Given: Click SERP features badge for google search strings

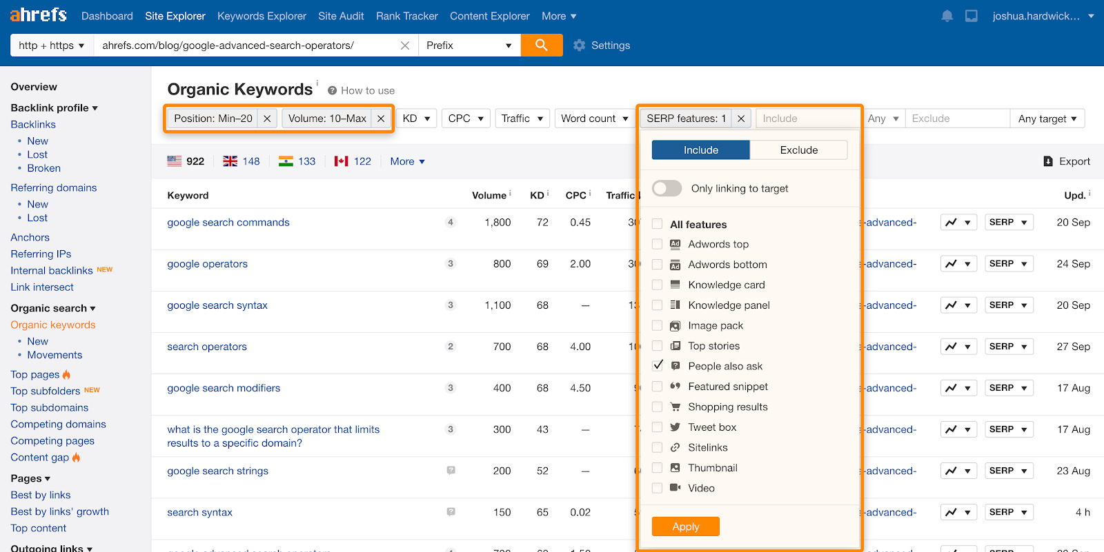Looking at the screenshot, I should click(x=451, y=471).
